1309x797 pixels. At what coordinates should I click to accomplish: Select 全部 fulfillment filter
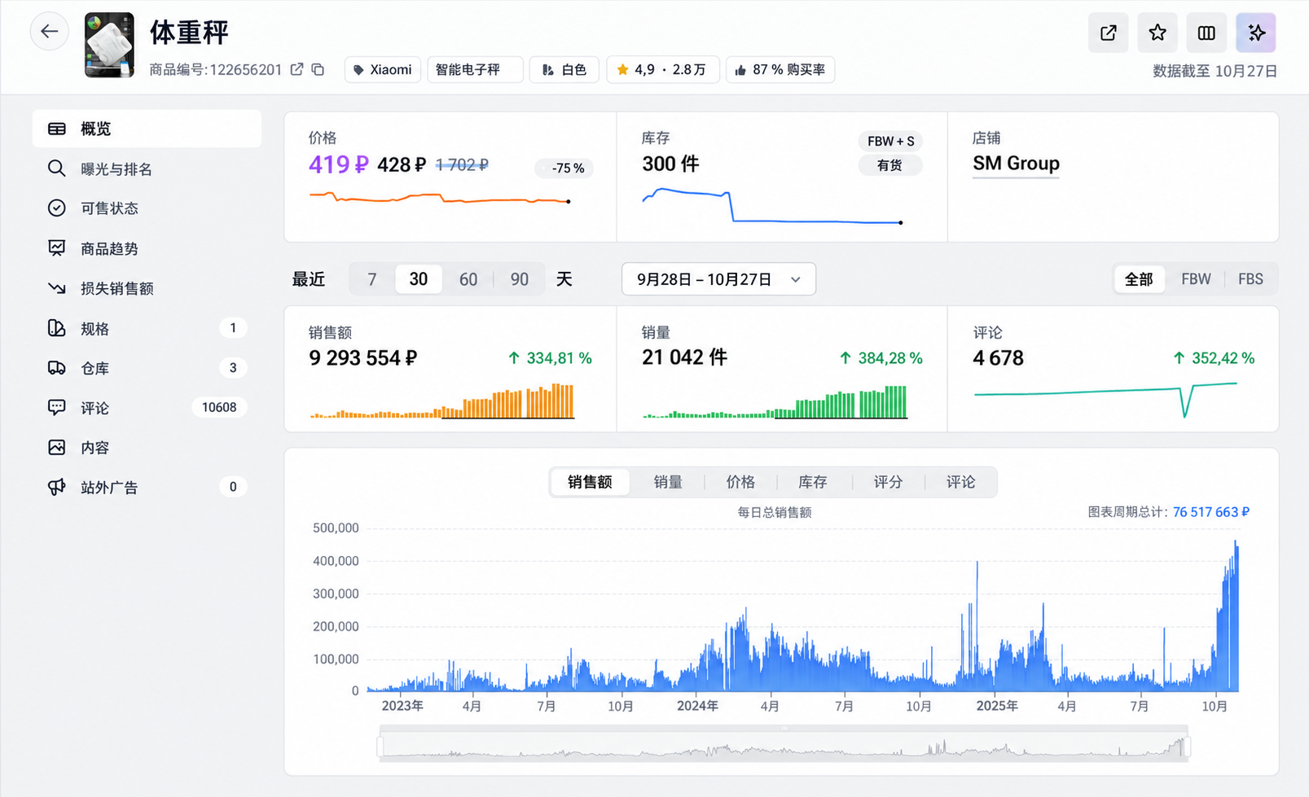pyautogui.click(x=1139, y=279)
